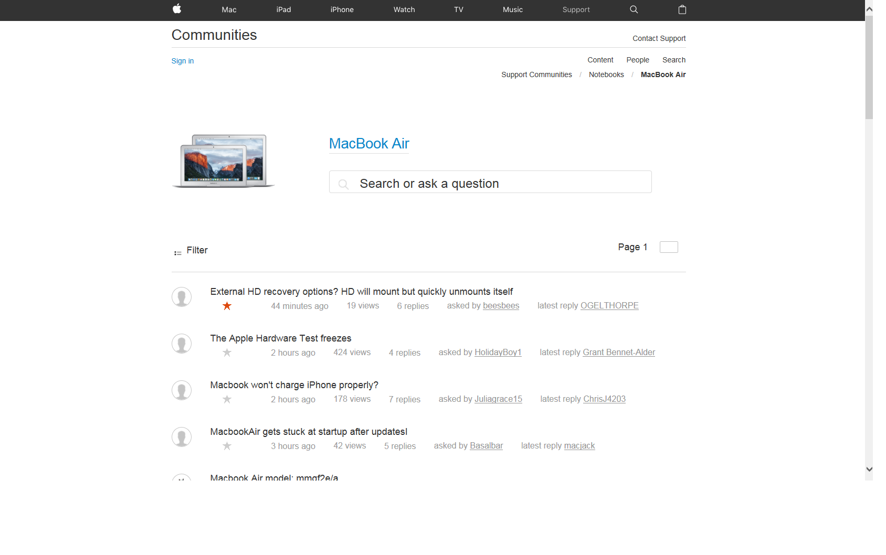Click star on Macbook won't charge iPhone thread
886x555 pixels.
[x=227, y=399]
